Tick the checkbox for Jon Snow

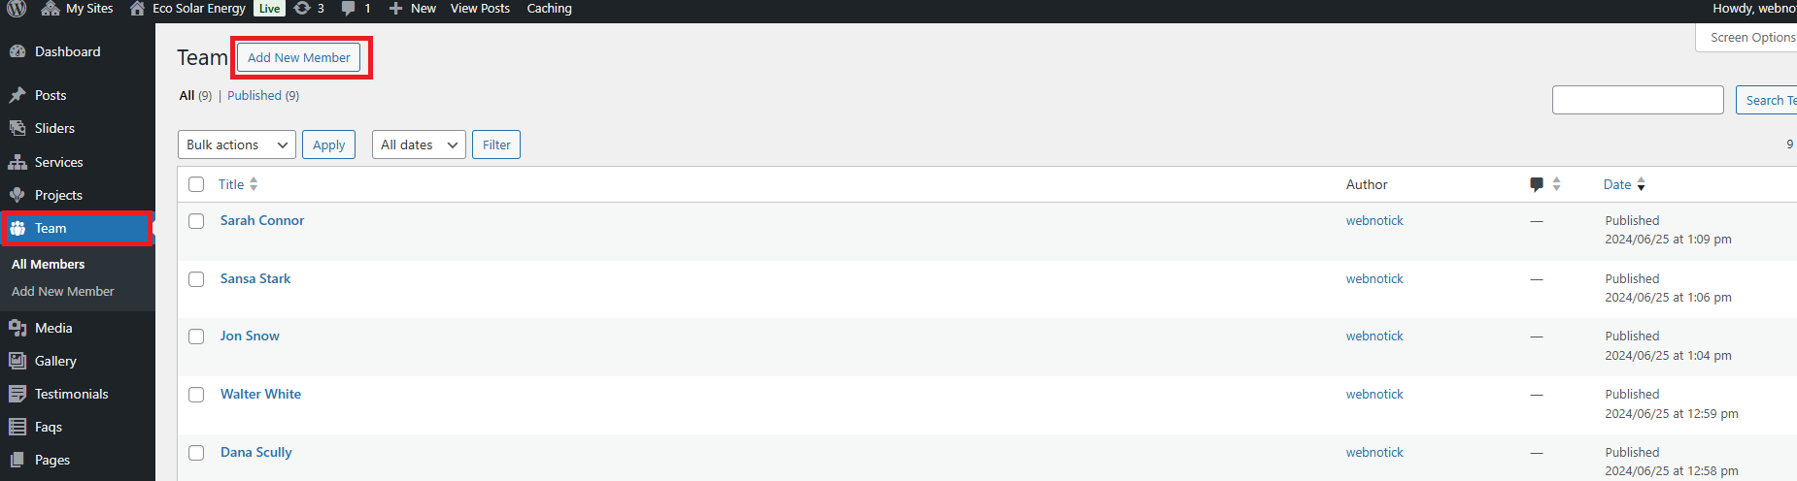(x=196, y=337)
